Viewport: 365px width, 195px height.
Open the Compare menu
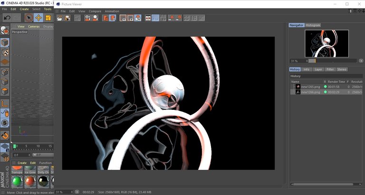(x=95, y=11)
